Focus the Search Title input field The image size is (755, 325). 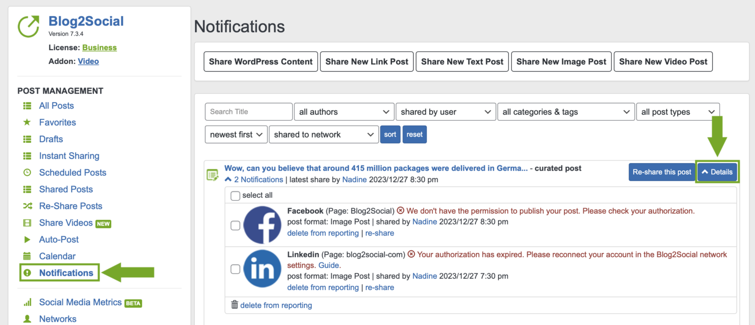click(x=249, y=112)
